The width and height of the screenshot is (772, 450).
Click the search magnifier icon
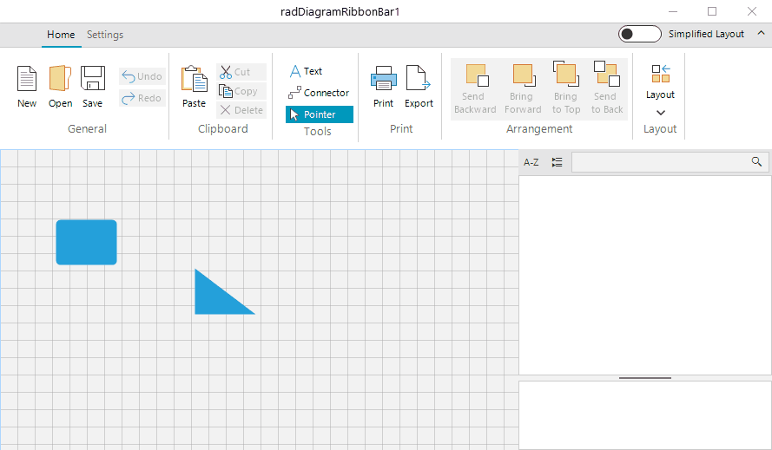pyautogui.click(x=756, y=162)
